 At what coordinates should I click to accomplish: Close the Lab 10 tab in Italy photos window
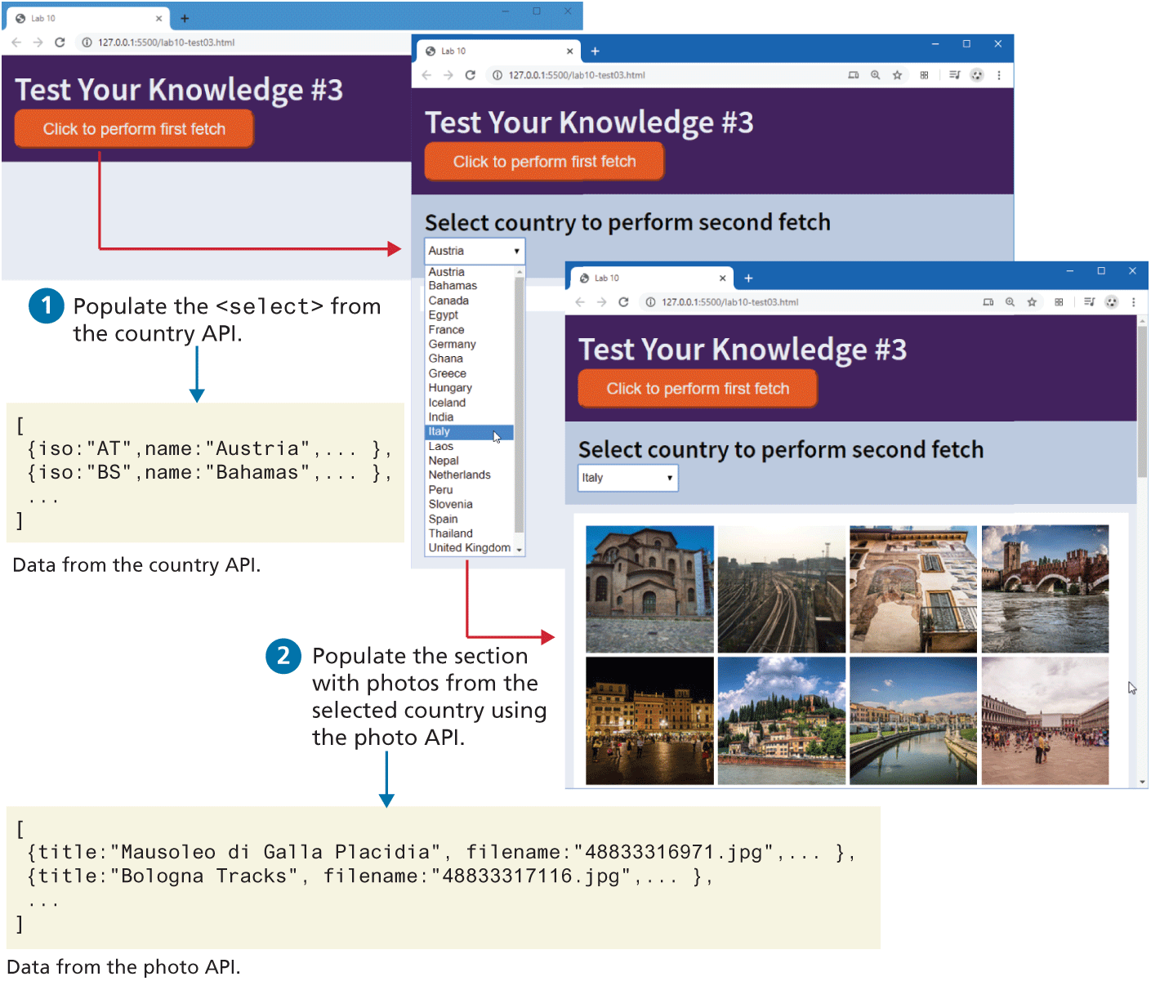tap(722, 279)
